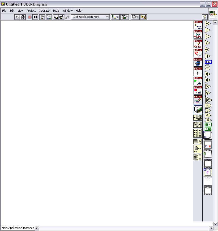
Task: Open the Edit menu
Action: (12, 11)
